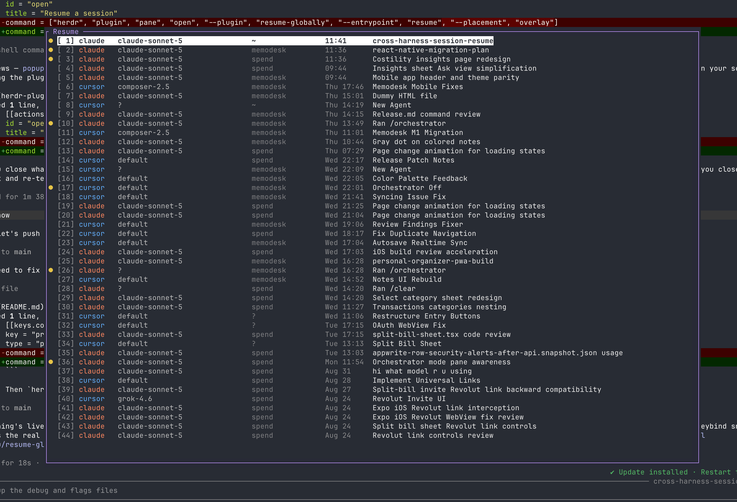Select 'Split bill sheet Revolut link controls' session
The width and height of the screenshot is (737, 502).
pyautogui.click(x=297, y=426)
